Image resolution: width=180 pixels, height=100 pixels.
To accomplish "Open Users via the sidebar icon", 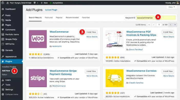I will coord(3,80).
